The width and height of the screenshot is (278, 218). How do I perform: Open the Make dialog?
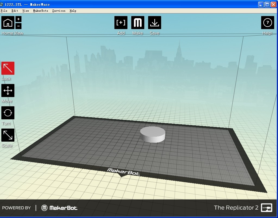tap(138, 23)
